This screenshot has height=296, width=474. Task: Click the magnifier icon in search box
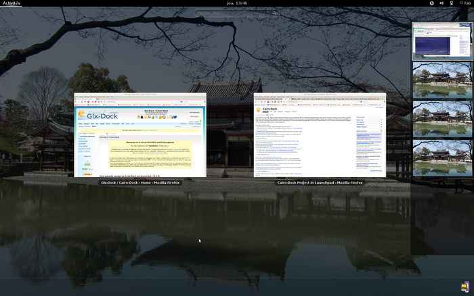pos(274,13)
